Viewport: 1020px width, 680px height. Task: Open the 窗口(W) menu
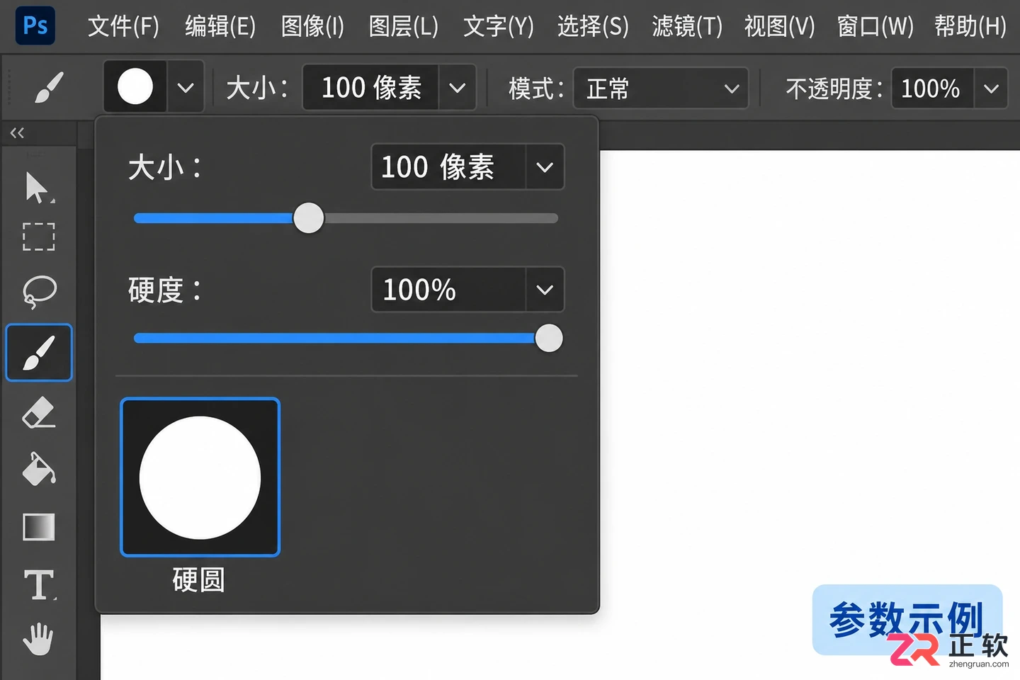pyautogui.click(x=875, y=26)
